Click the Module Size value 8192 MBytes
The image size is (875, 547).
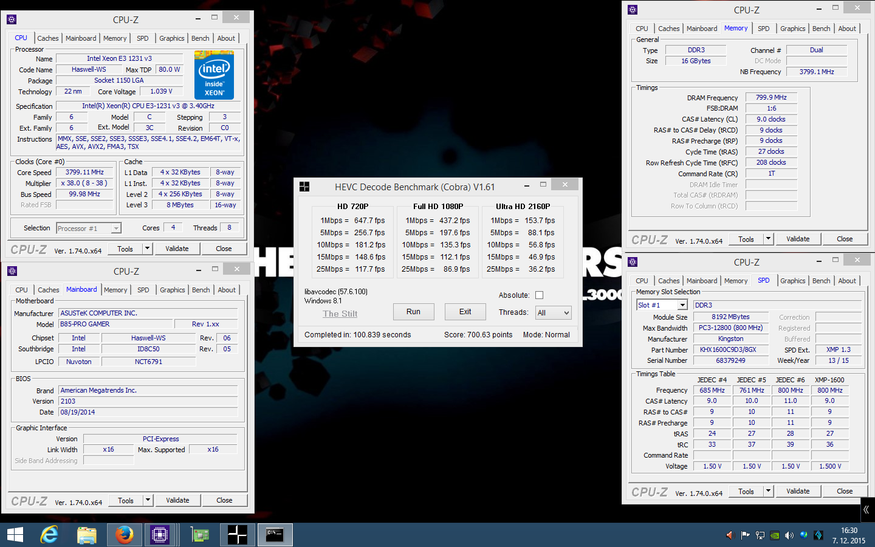point(730,317)
